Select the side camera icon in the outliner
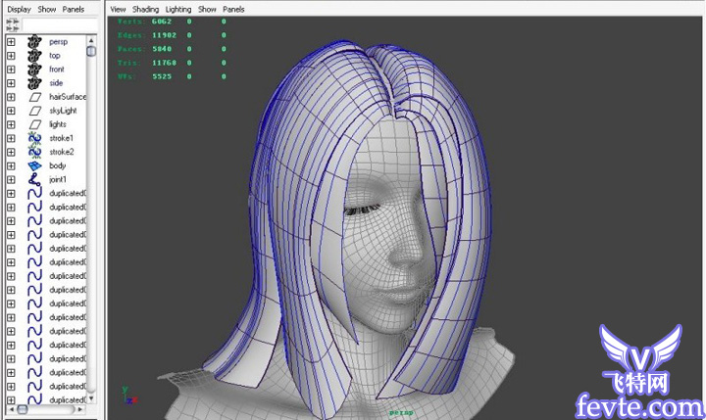This screenshot has width=706, height=420. pyautogui.click(x=34, y=83)
